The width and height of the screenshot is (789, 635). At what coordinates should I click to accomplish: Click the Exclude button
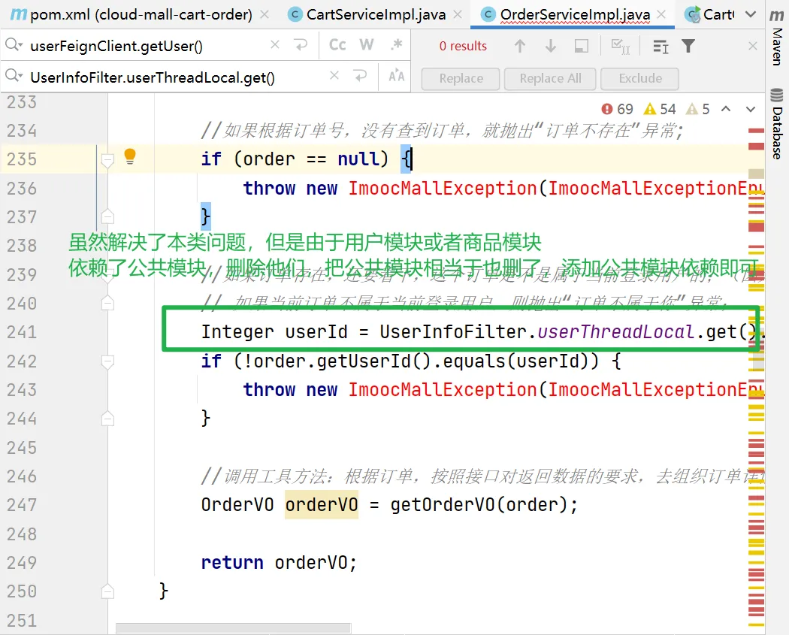pyautogui.click(x=639, y=78)
